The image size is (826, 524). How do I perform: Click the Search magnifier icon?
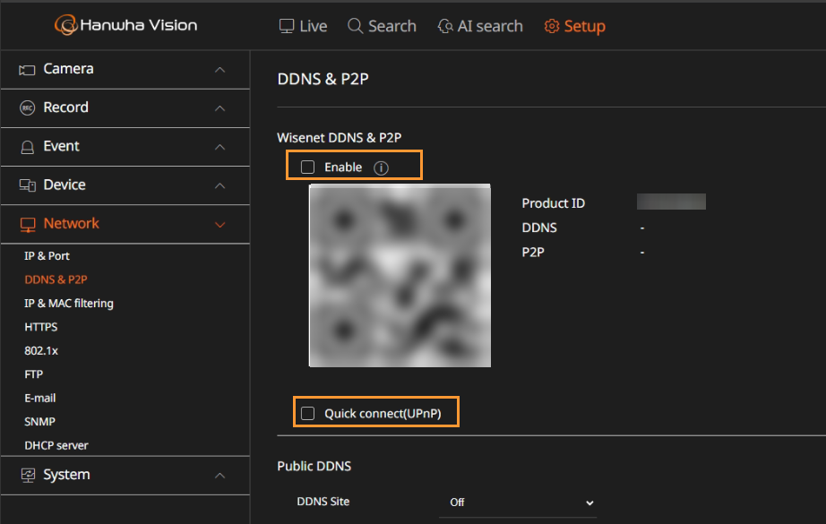(x=355, y=26)
